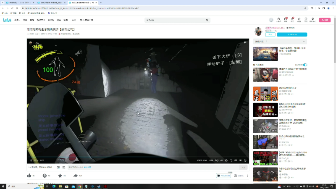Open File Explorer from the taskbar
The image size is (336, 189).
[x=60, y=186]
